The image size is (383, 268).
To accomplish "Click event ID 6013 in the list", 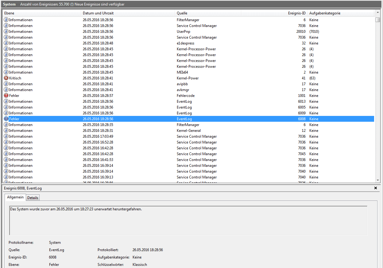I will (x=302, y=101).
